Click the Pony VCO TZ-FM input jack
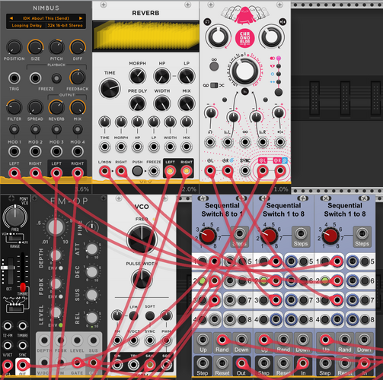Viewport: 383px width, 380px height. [x=8, y=326]
